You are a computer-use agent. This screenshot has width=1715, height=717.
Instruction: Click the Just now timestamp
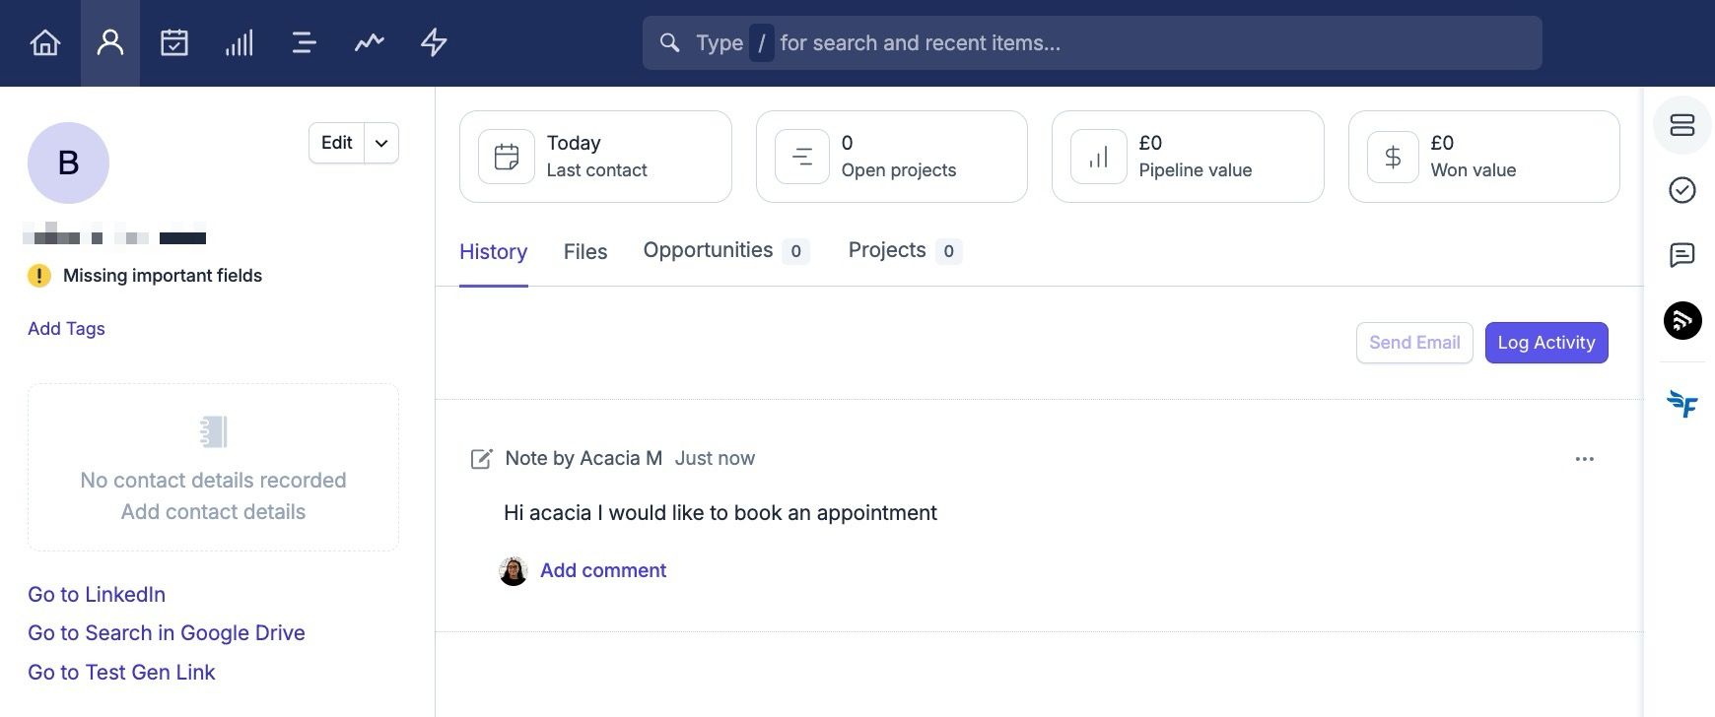click(715, 459)
